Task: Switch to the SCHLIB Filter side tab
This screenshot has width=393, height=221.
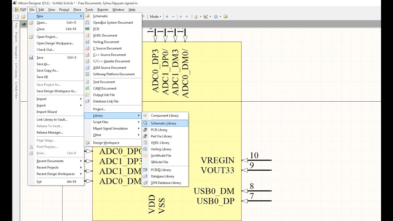Action: tap(16, 90)
